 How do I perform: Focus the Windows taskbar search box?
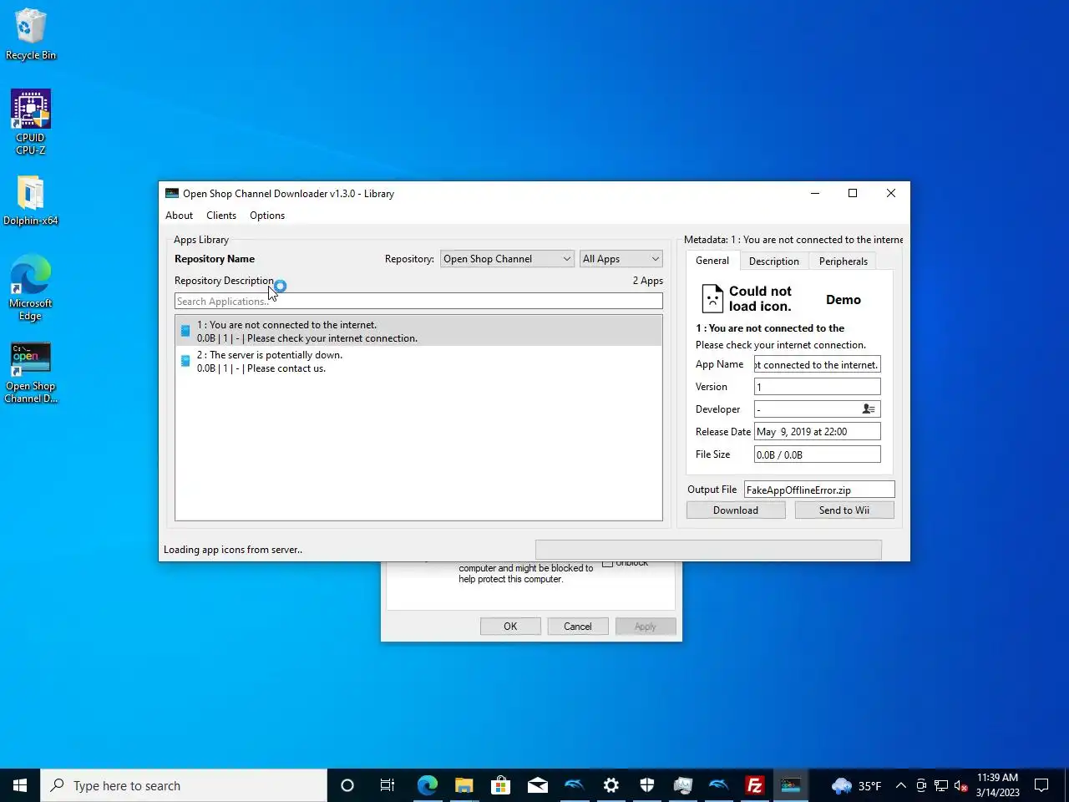click(184, 785)
